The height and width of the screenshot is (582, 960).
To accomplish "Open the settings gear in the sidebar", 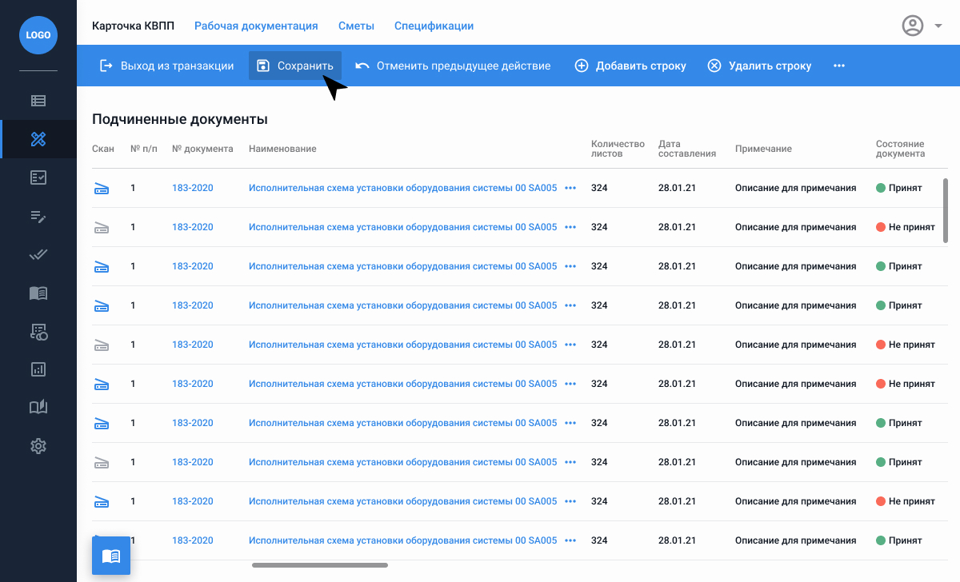I will (38, 446).
